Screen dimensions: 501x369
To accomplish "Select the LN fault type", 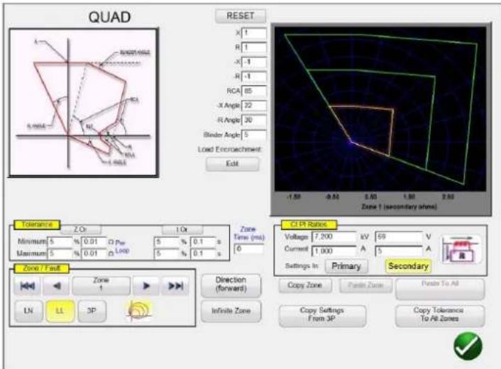I will (x=28, y=311).
